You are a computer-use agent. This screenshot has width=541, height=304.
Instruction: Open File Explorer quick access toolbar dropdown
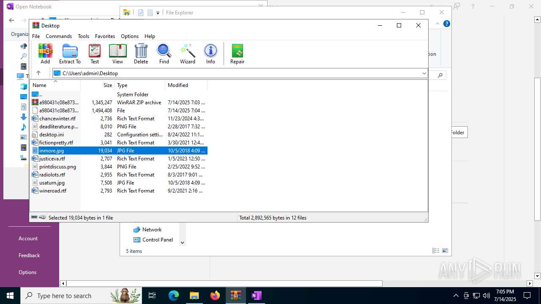pyautogui.click(x=158, y=13)
